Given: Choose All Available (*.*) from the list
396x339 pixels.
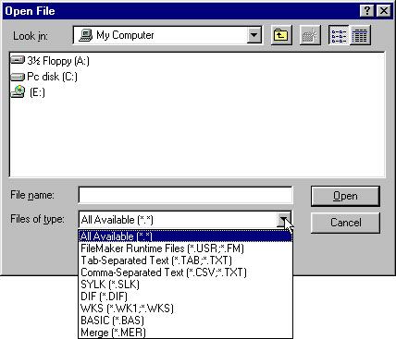Looking at the screenshot, I should pos(185,236).
